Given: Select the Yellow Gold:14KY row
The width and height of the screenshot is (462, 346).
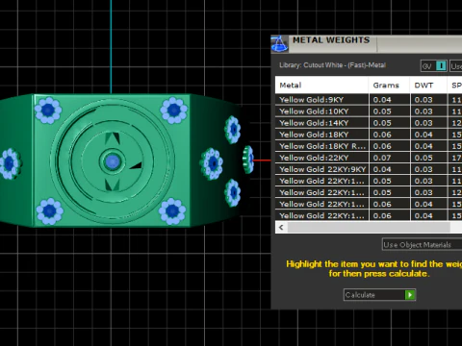Looking at the screenshot, I should point(369,123).
